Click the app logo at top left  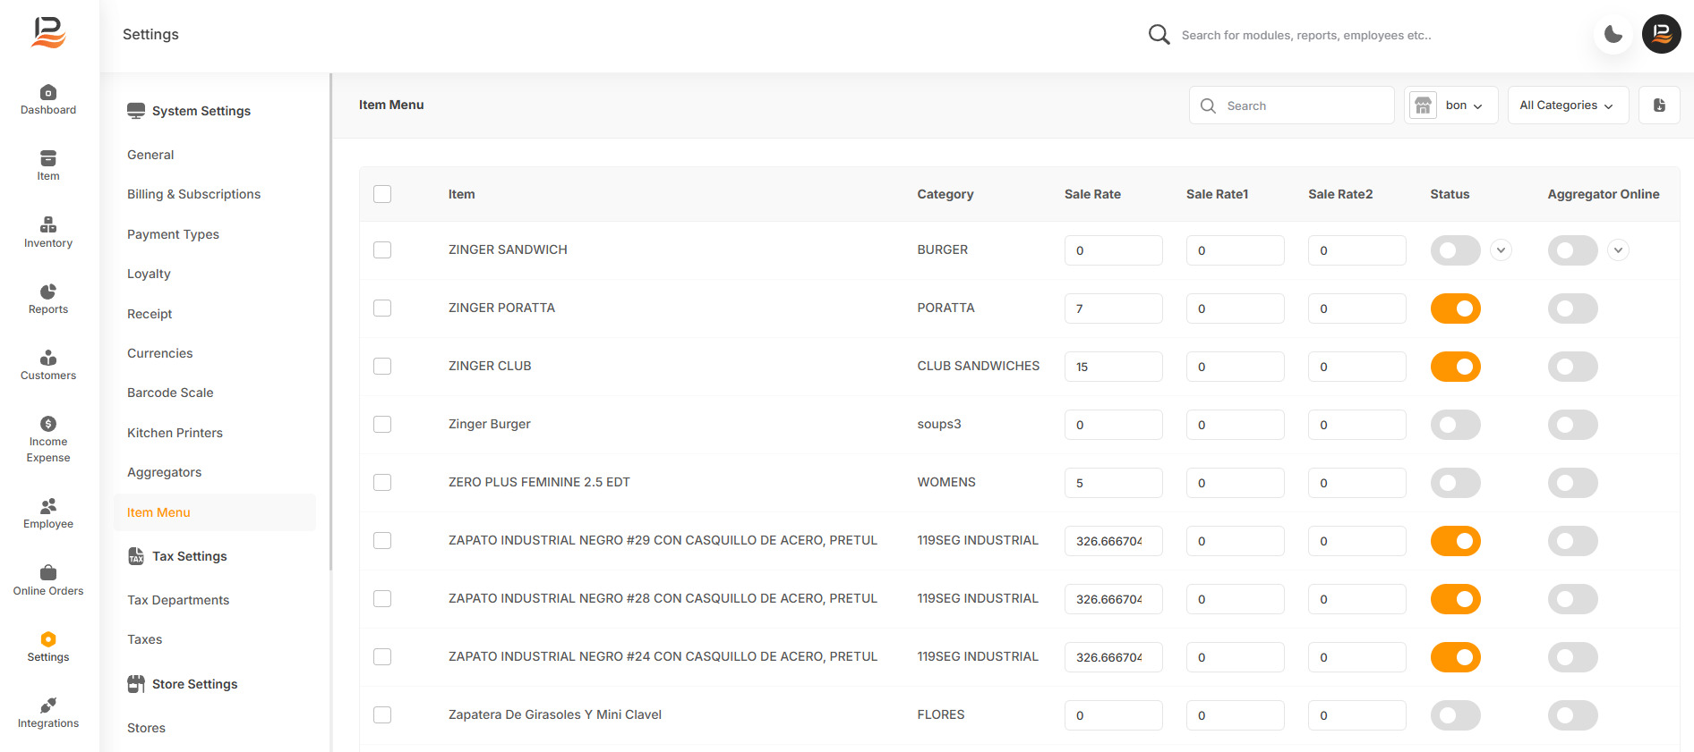(48, 33)
